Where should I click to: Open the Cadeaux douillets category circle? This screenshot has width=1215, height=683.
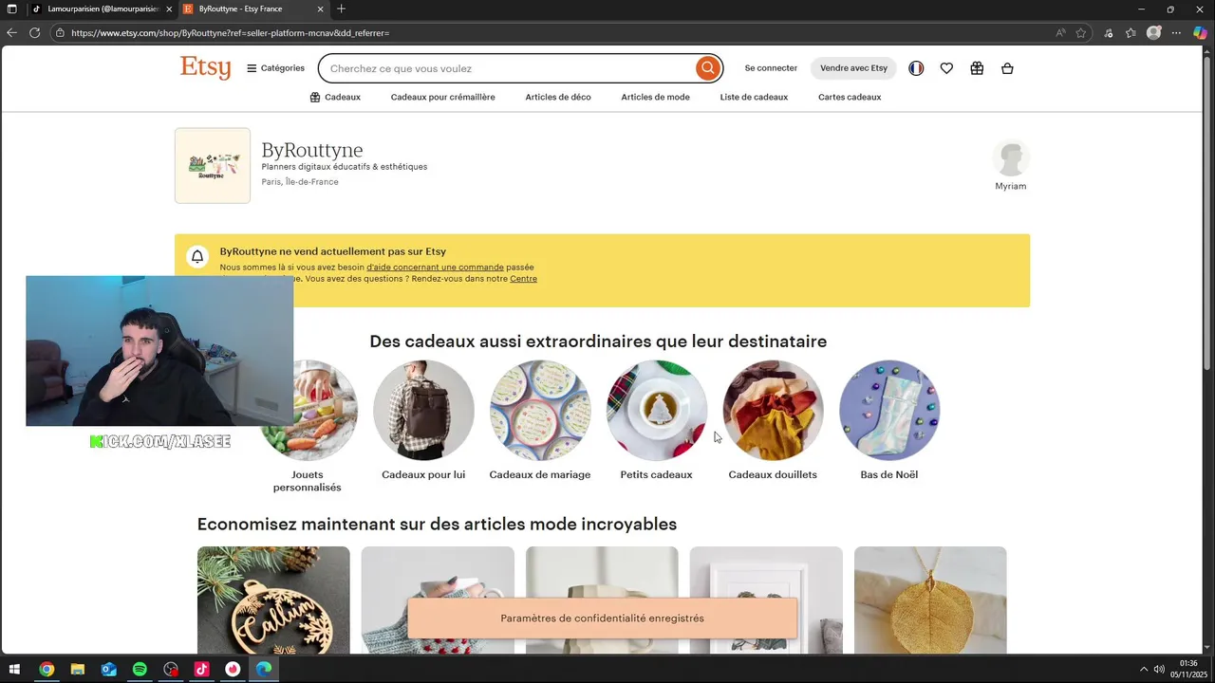click(x=773, y=411)
